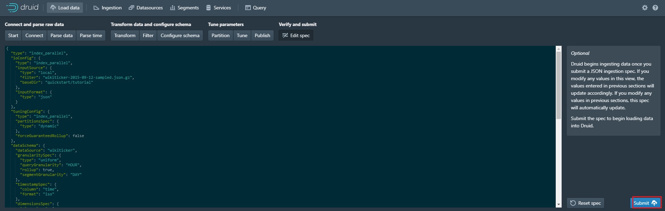Switch to the Query view

pyautogui.click(x=256, y=8)
